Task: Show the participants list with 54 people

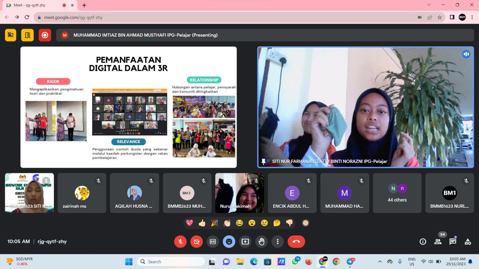Action: (x=438, y=242)
